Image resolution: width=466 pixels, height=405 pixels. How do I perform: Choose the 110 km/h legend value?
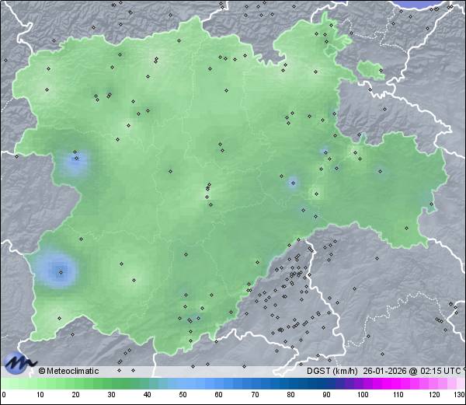398,394
